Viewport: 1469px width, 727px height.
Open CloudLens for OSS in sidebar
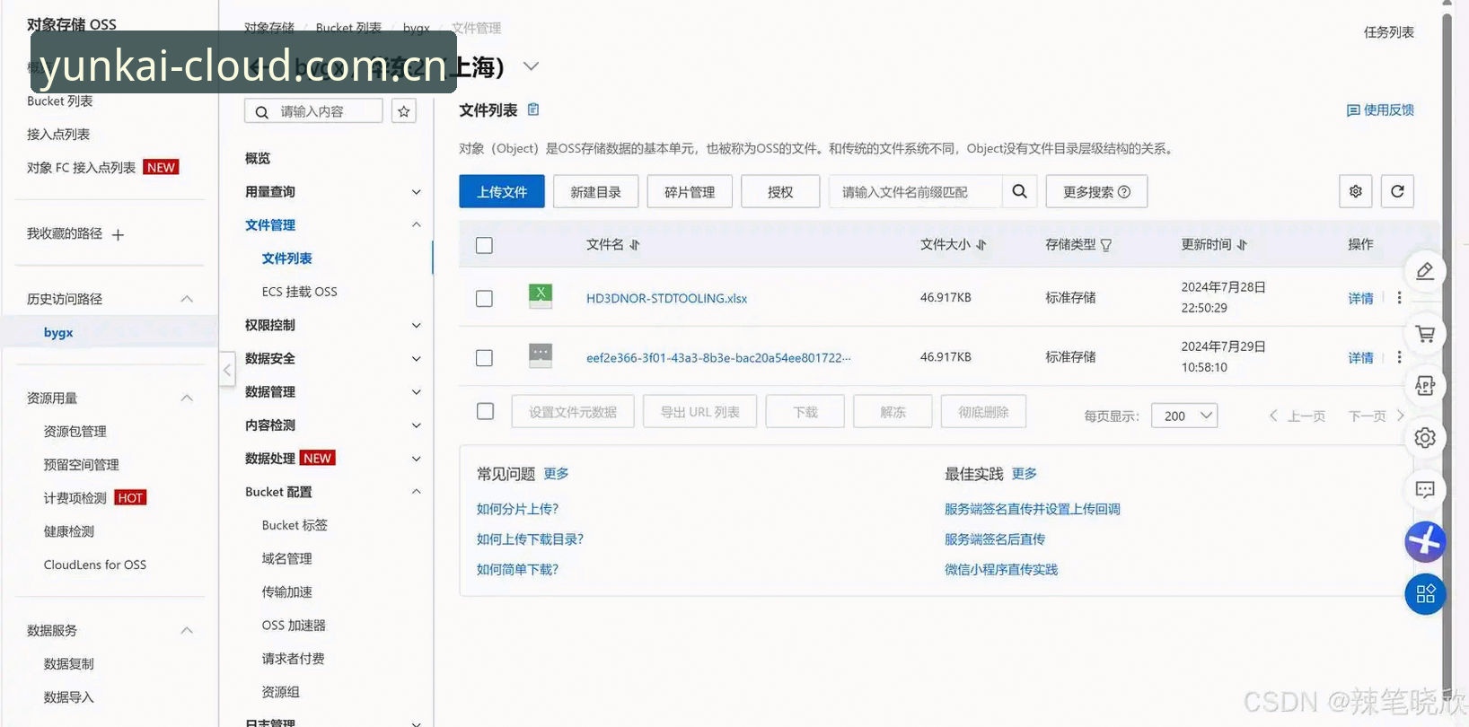(x=95, y=565)
